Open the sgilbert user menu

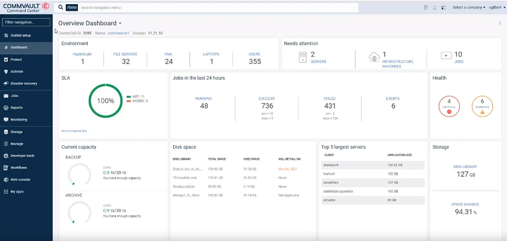click(495, 7)
